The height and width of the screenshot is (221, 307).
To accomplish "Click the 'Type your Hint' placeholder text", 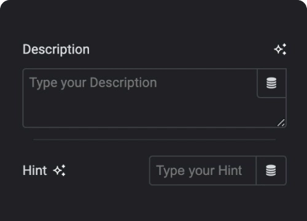I will (x=199, y=171).
